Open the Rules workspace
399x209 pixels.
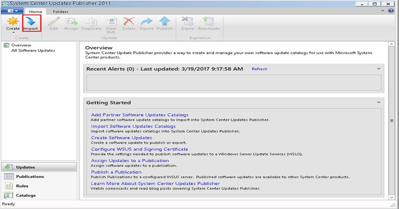click(39, 186)
